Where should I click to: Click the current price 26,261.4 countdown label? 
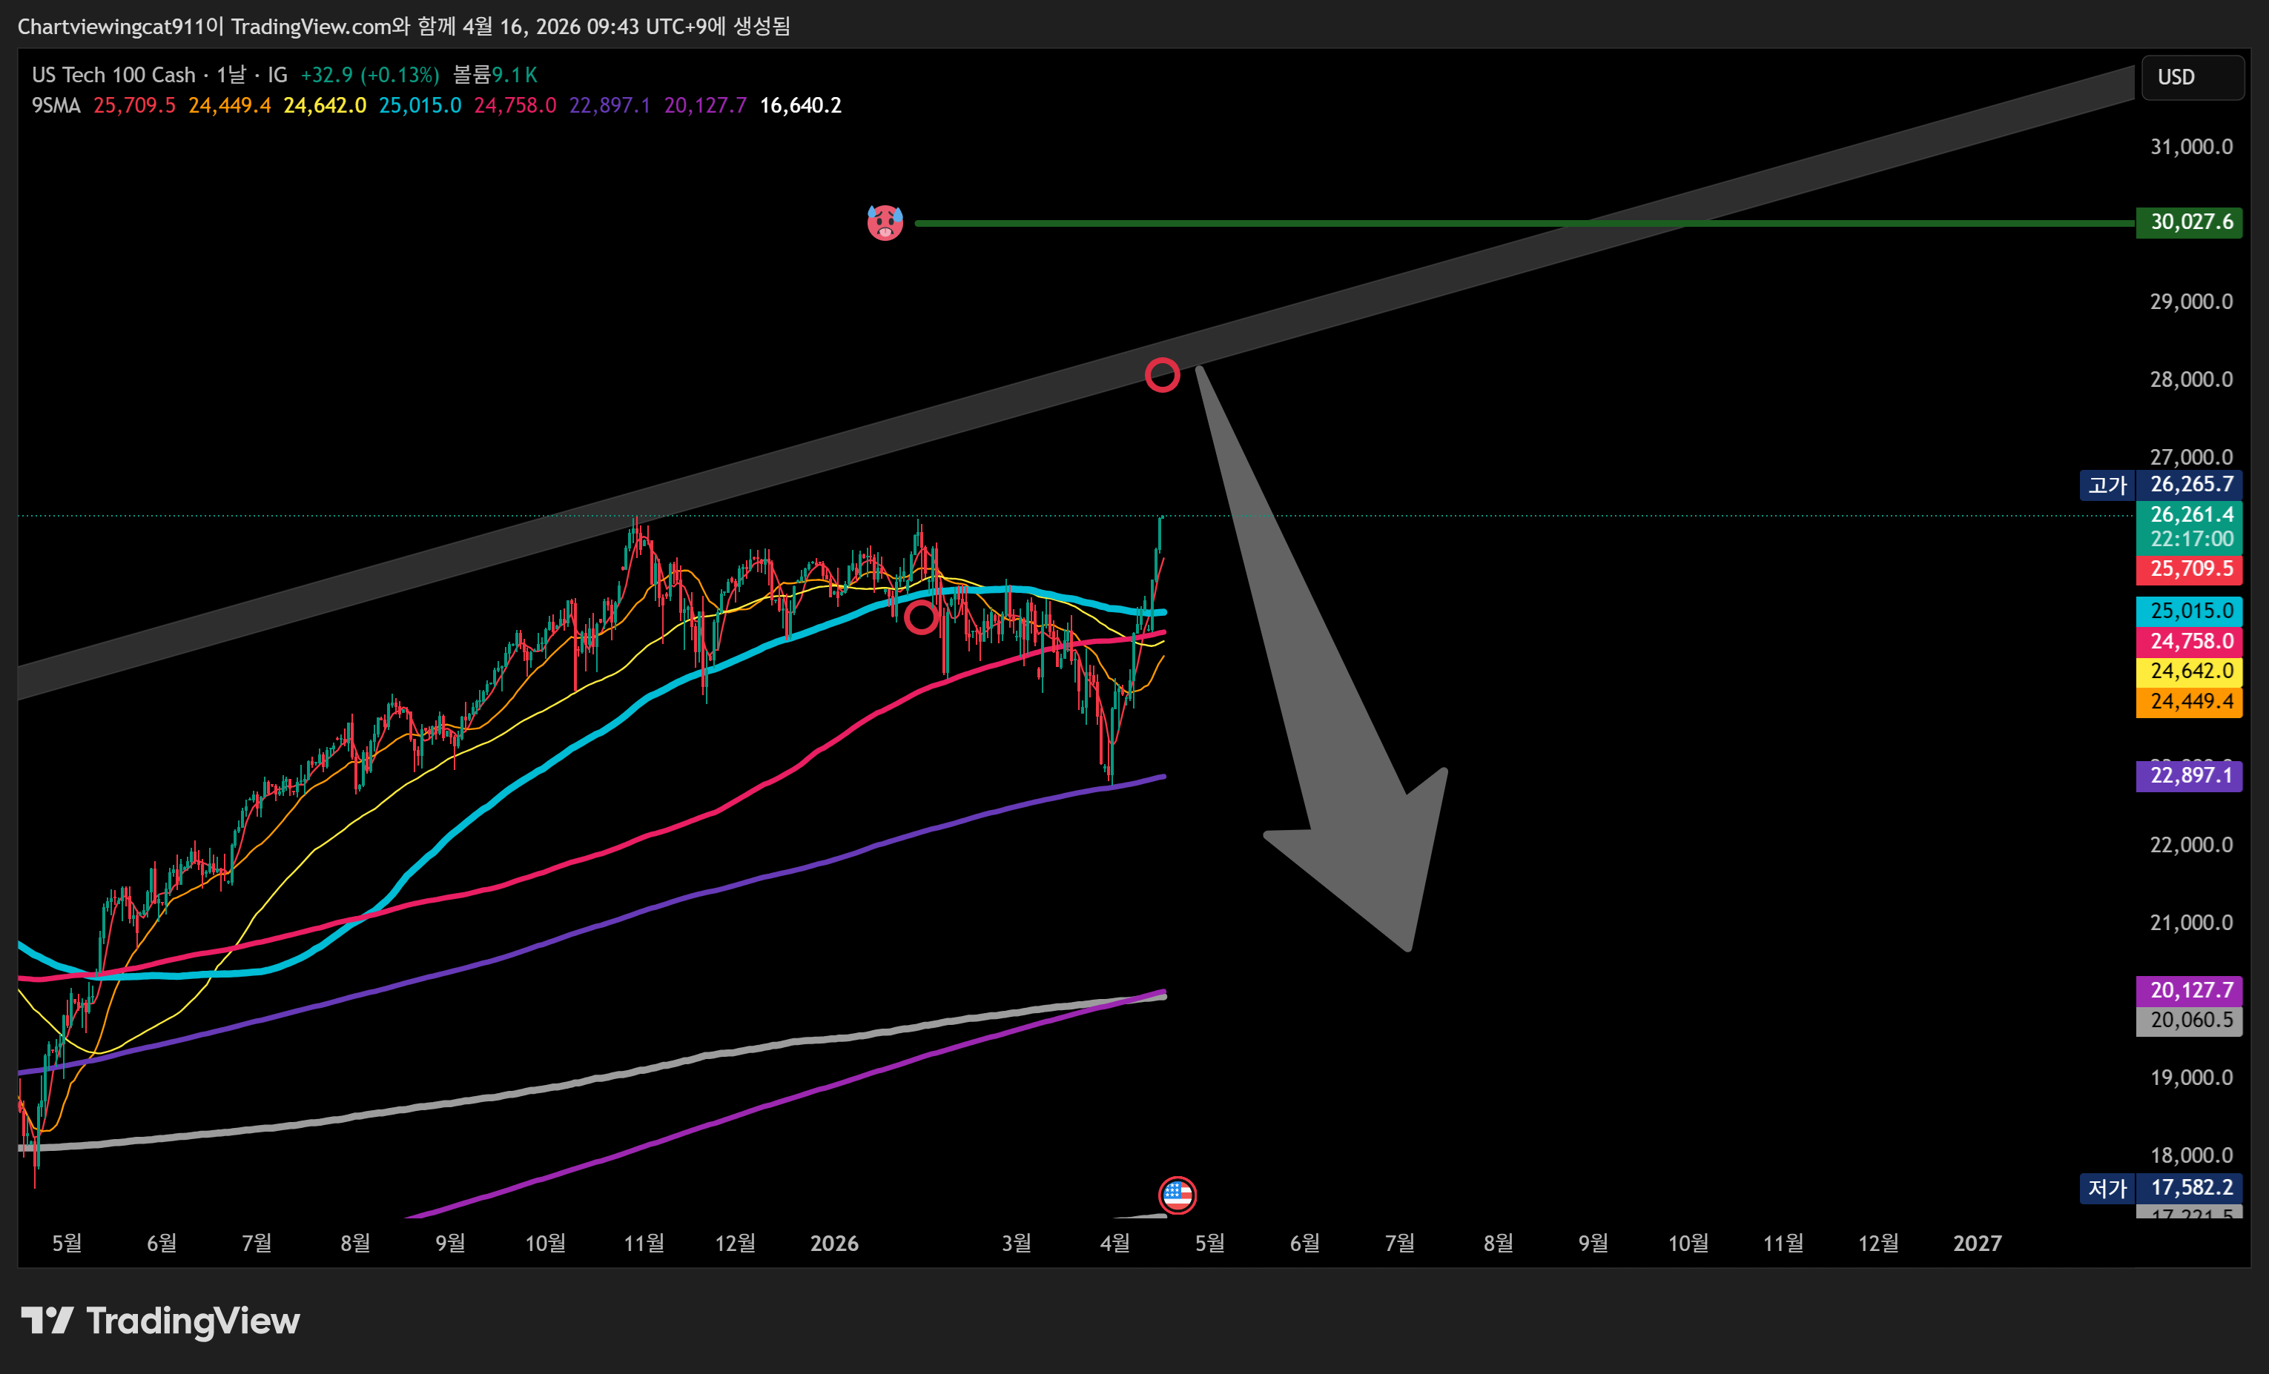pyautogui.click(x=2190, y=526)
